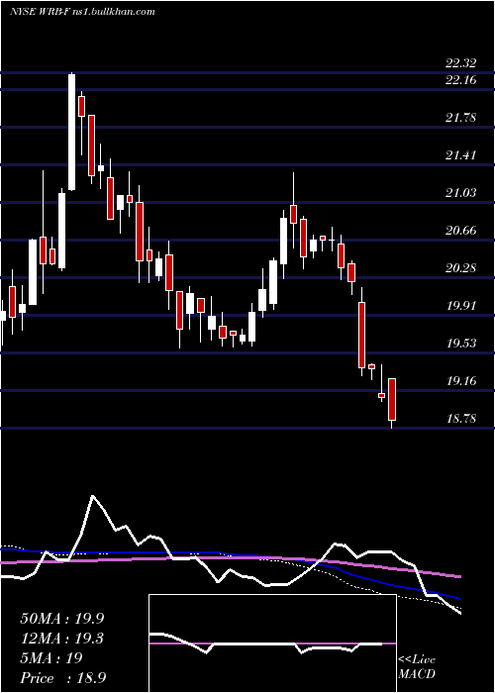495x693 pixels.
Task: Click the 19.53 price level label
Action: point(460,344)
